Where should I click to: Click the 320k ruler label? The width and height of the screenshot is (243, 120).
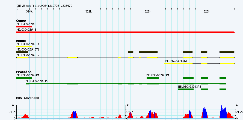pos(29,12)
